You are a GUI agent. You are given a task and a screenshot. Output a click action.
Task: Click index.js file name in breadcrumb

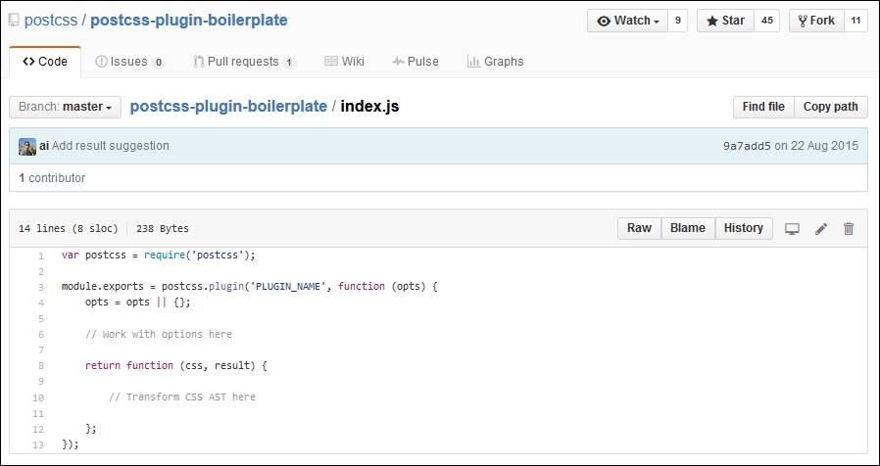pos(369,107)
